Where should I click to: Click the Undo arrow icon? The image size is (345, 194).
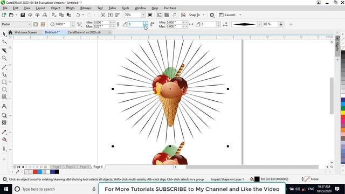tap(78, 15)
